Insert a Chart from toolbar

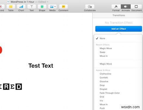pyautogui.click(x=21, y=7)
